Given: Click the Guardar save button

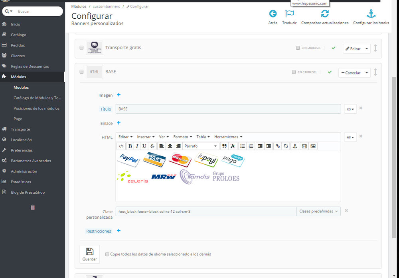Looking at the screenshot, I should [x=89, y=254].
